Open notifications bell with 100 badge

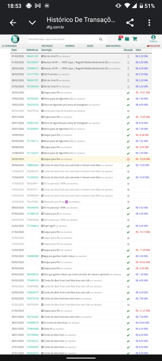click(120, 39)
